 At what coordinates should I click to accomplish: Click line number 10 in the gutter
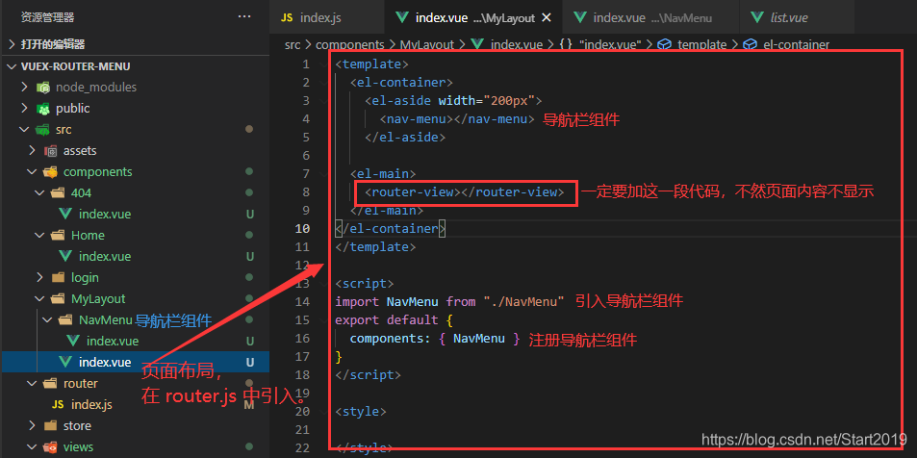(x=303, y=229)
